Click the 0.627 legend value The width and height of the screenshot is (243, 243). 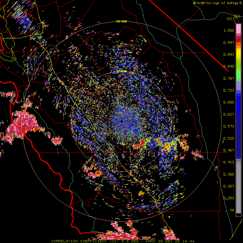tap(229, 114)
